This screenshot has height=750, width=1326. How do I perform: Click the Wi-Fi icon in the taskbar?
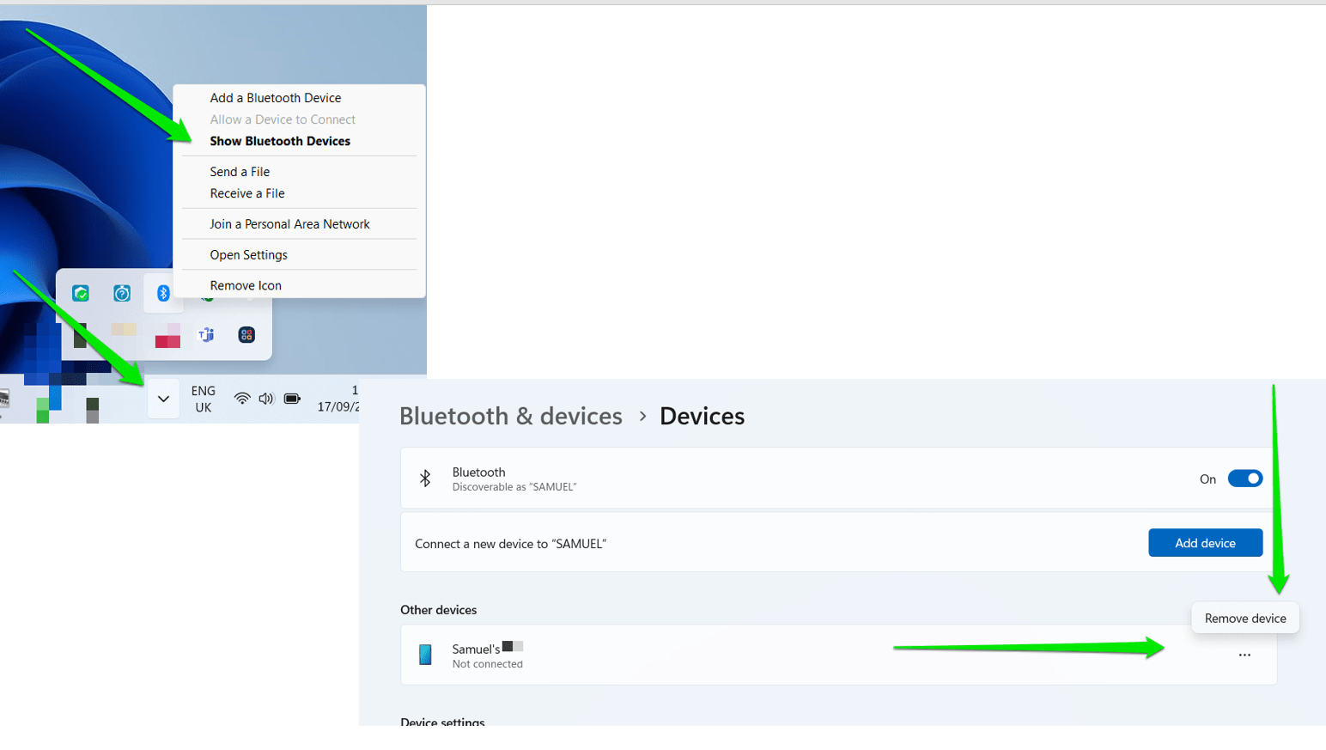[x=242, y=399]
